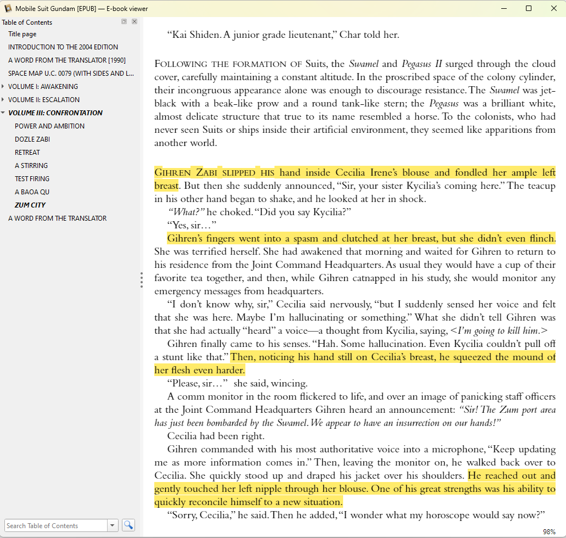Click the highlighted "GIHREN ZABI SLIPPED HIS" heading text
The height and width of the screenshot is (538, 566).
[215, 172]
